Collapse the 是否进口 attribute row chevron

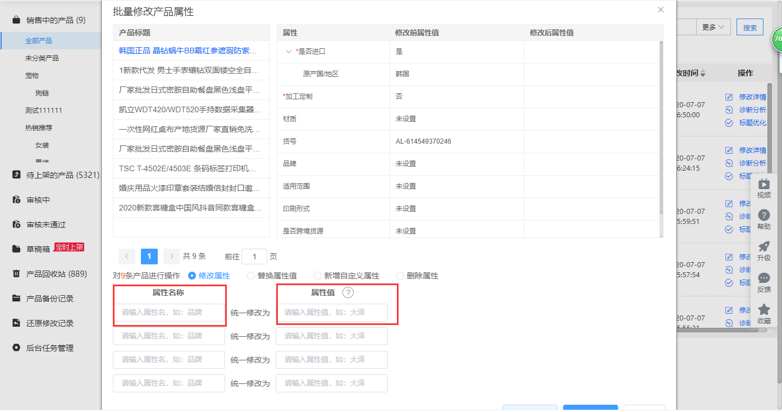289,52
